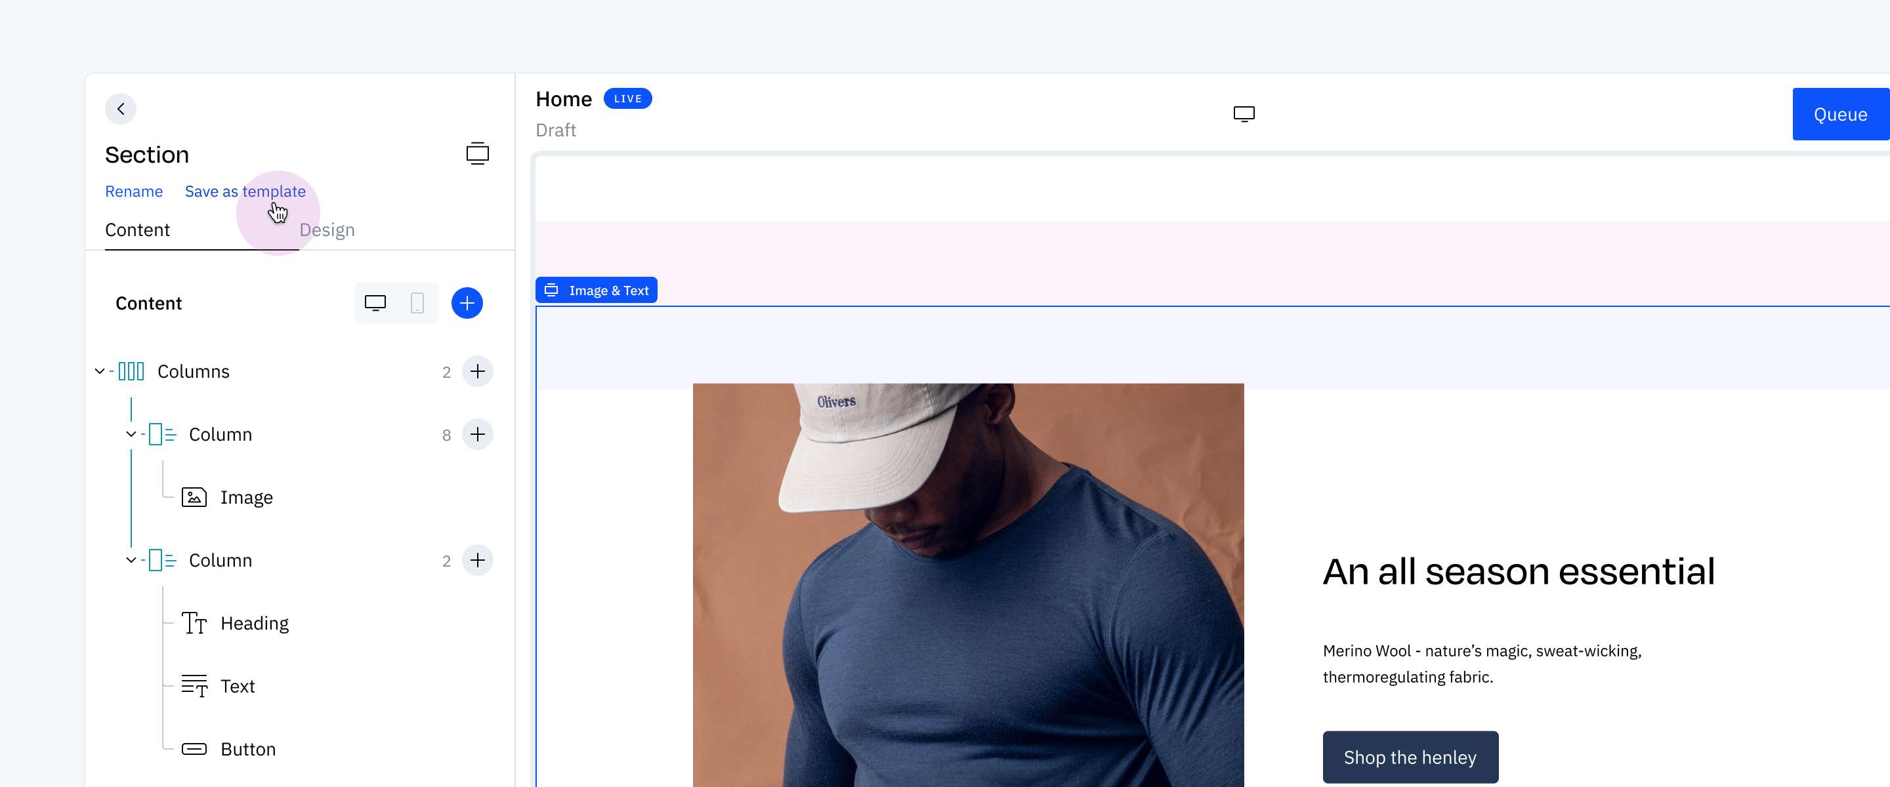
Task: Click the desktop preview icon in top bar
Action: pos(1244,113)
